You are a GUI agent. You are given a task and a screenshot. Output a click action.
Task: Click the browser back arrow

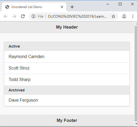point(6,16)
